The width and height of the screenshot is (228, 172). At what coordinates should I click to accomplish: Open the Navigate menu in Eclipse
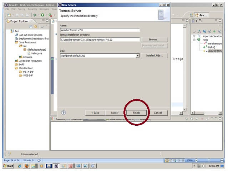(44, 9)
